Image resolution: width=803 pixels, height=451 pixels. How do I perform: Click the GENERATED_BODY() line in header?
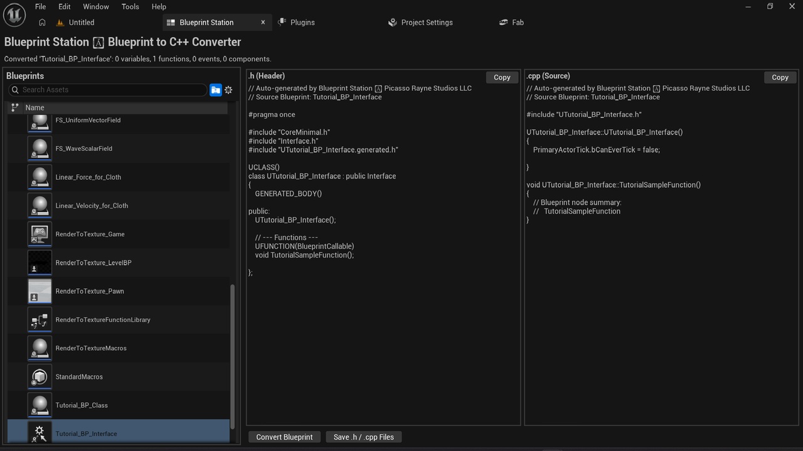(x=288, y=194)
